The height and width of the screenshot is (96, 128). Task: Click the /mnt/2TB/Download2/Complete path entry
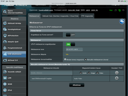[42, 79]
